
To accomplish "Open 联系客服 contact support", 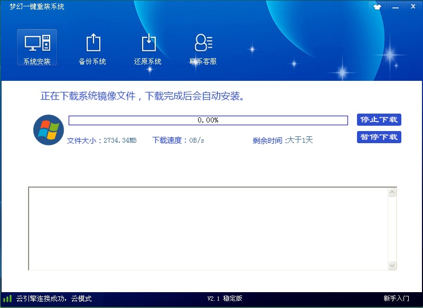I will click(203, 49).
